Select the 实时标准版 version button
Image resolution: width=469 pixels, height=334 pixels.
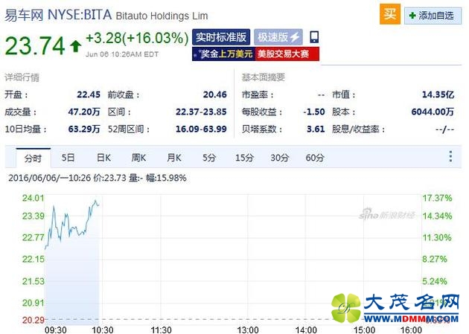click(x=220, y=36)
